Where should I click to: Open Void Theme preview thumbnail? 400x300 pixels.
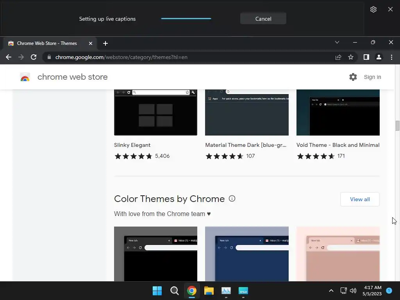click(x=338, y=112)
